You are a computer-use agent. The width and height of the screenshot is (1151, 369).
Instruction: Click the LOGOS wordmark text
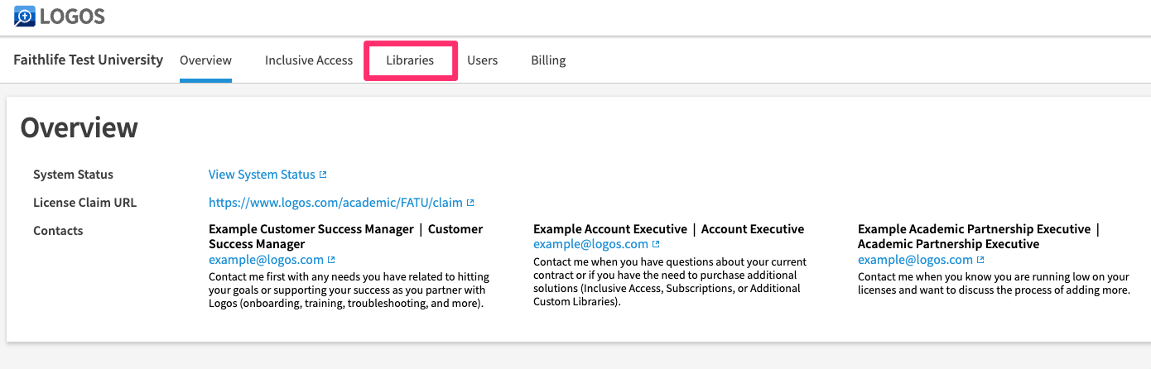(73, 16)
